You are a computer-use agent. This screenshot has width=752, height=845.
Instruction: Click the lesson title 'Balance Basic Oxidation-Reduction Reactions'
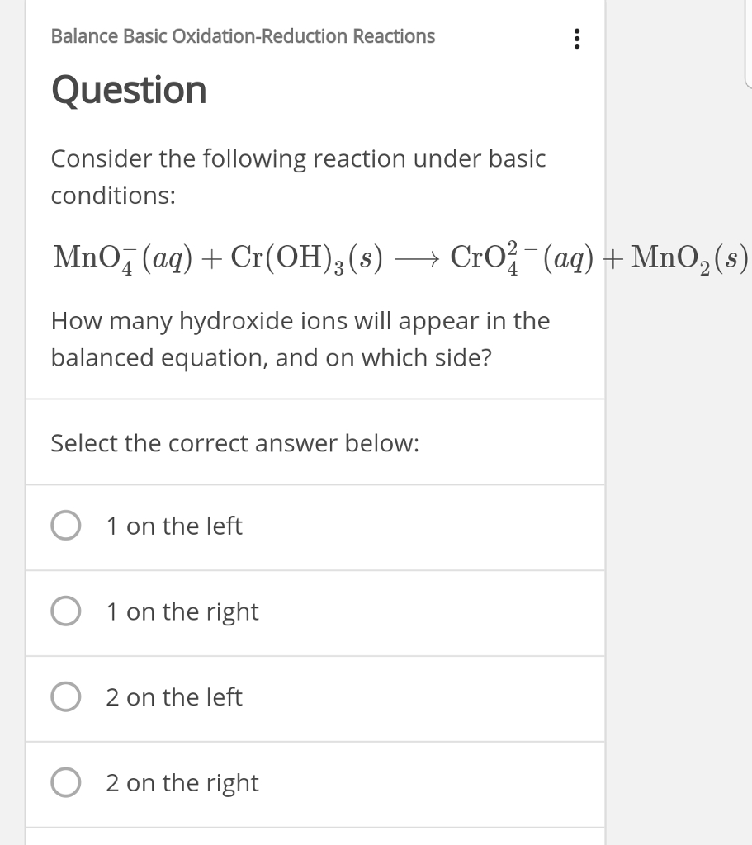[x=242, y=36]
